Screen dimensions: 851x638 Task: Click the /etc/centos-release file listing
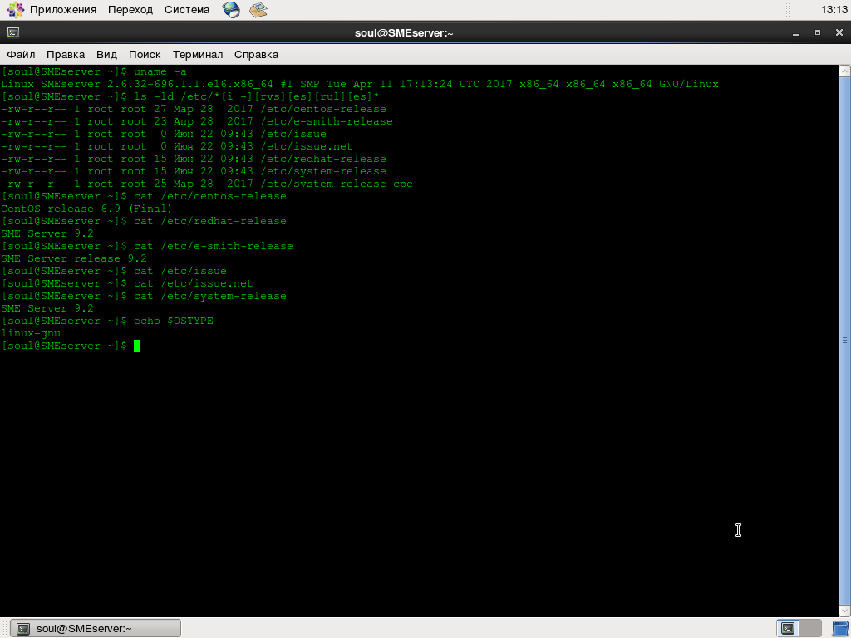coord(194,109)
